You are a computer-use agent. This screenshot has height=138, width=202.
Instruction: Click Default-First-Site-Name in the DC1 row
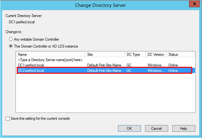coord(104,65)
